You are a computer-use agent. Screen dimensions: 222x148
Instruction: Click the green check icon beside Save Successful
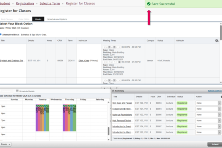point(149,4)
